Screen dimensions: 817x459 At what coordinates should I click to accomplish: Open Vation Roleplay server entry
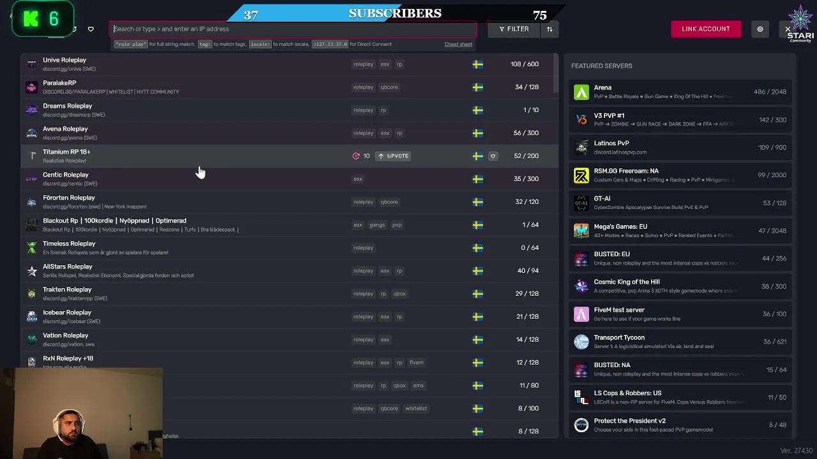coord(289,339)
